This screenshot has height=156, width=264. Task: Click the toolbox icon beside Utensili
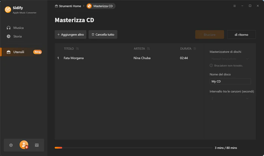click(9, 52)
